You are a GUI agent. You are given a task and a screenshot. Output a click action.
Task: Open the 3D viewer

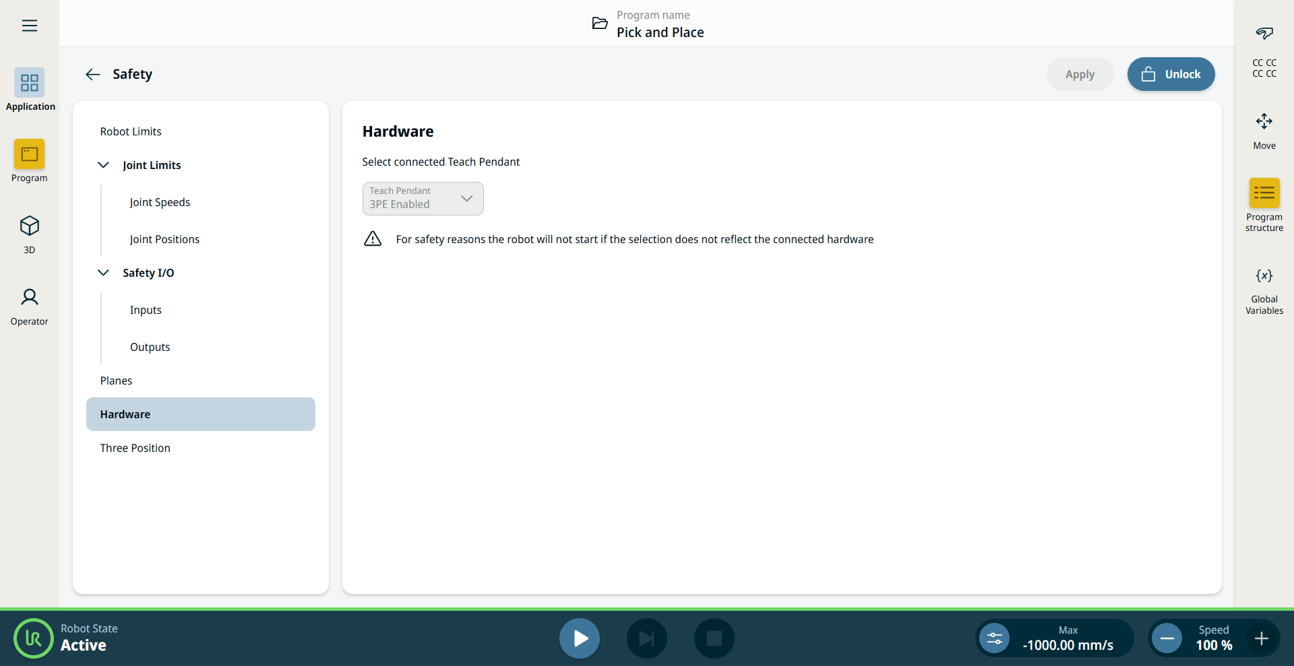coord(29,226)
